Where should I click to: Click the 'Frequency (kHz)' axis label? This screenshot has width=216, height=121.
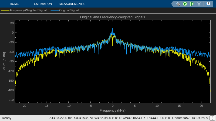pos(113,111)
